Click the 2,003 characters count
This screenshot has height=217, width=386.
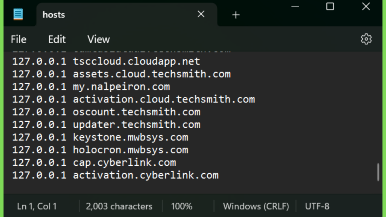(x=119, y=206)
